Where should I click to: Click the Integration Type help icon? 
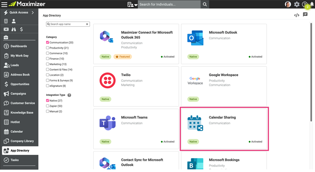click(x=69, y=95)
